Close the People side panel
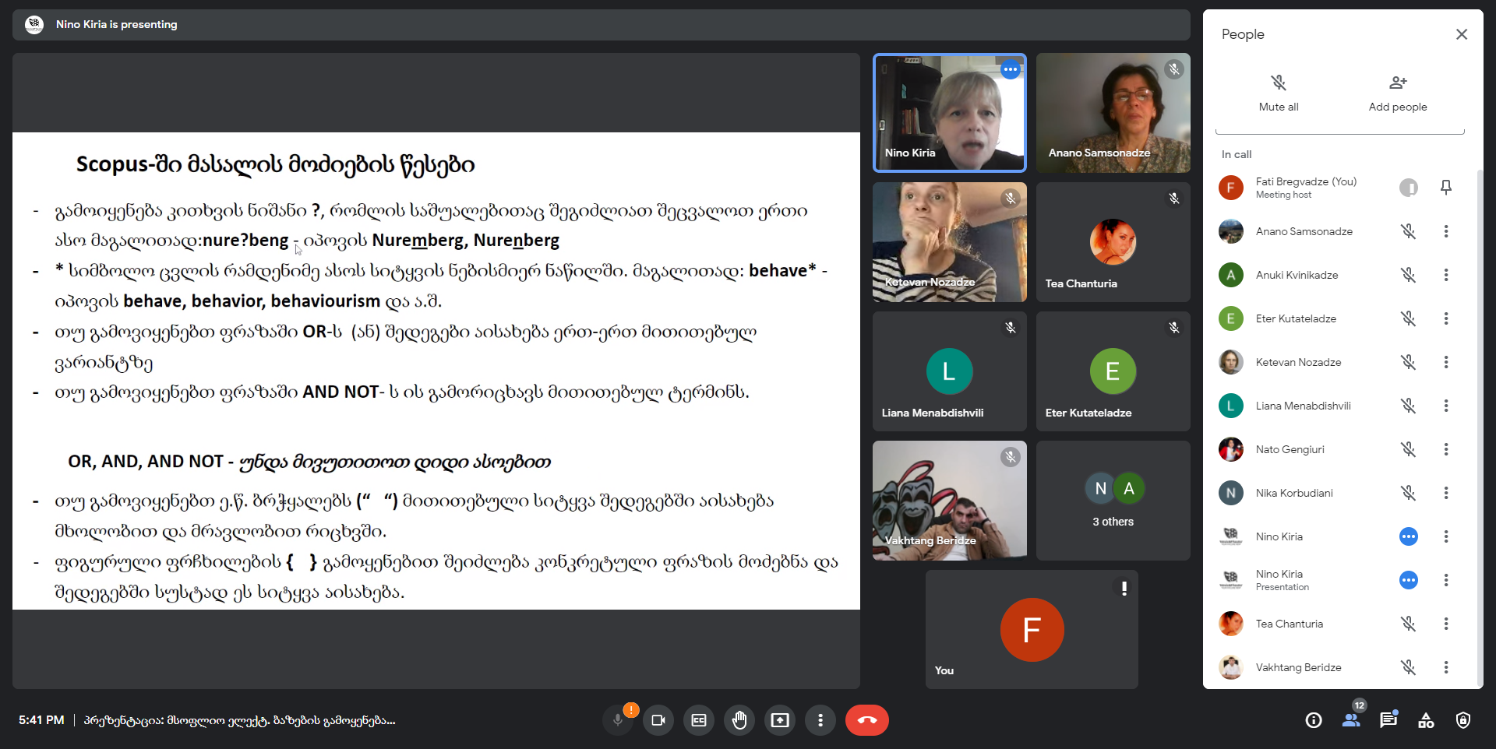 coord(1462,34)
